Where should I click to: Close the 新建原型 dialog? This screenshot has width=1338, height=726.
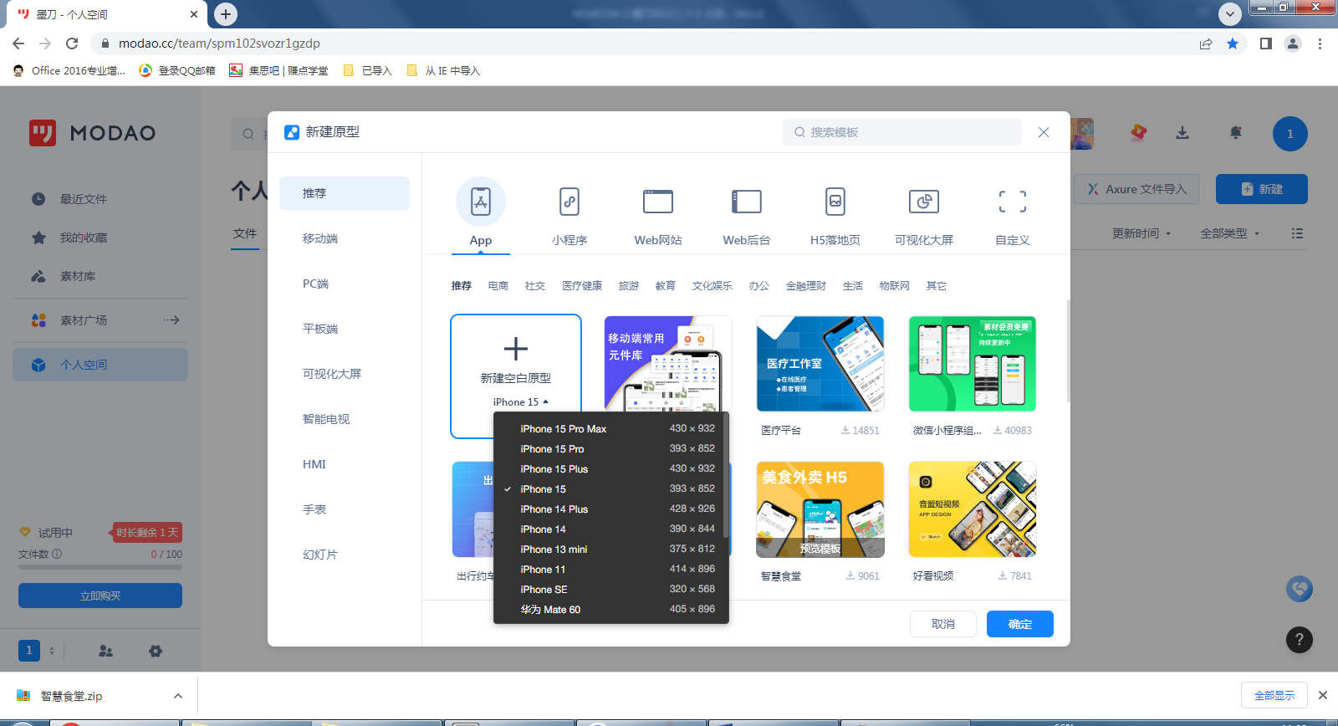(x=1044, y=132)
